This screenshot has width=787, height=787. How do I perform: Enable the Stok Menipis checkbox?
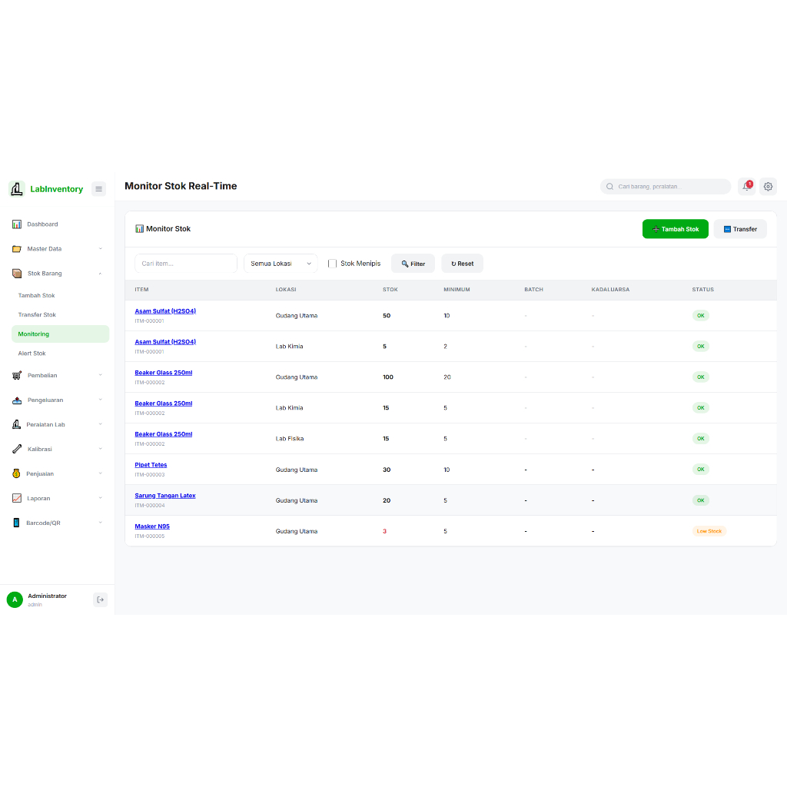tap(332, 264)
